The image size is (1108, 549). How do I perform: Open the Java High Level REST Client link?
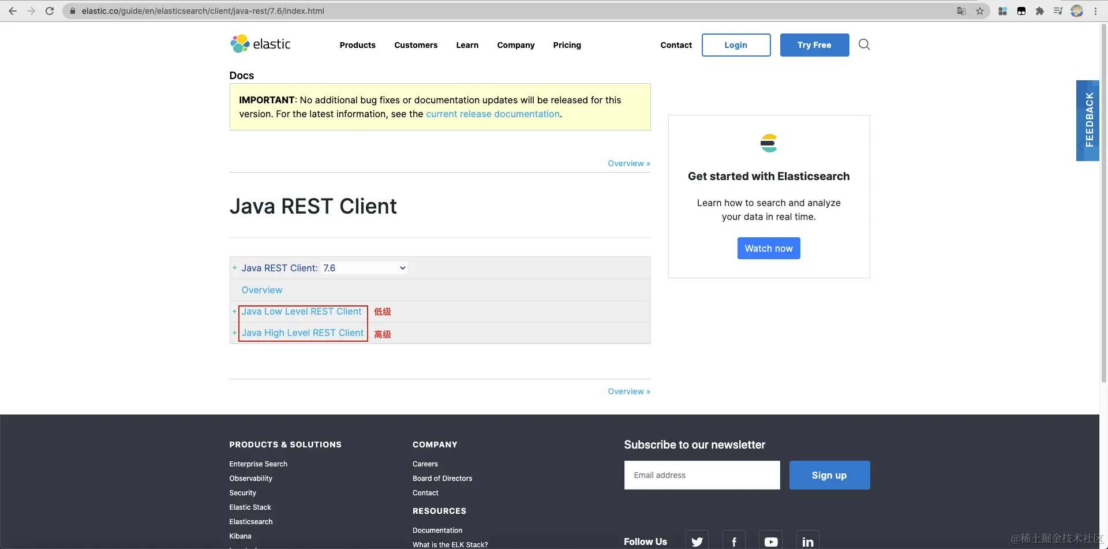pyautogui.click(x=303, y=333)
